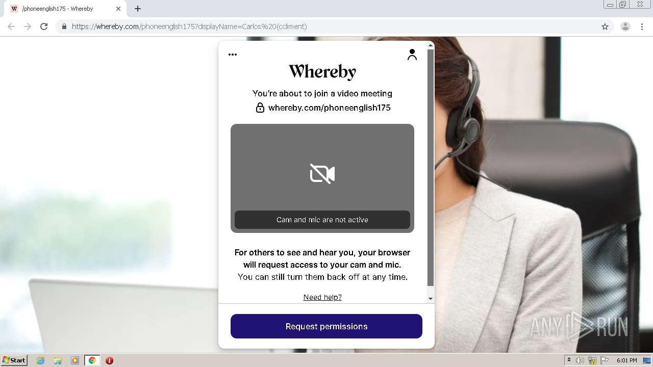Click the Whereby logo
Screen dimensions: 653x367
(x=322, y=72)
